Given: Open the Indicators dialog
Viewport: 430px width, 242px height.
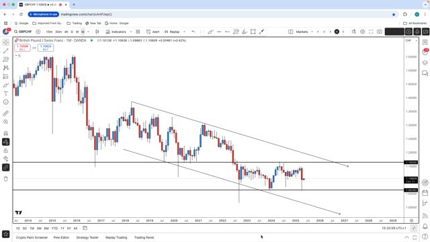Looking at the screenshot, I should 116,32.
